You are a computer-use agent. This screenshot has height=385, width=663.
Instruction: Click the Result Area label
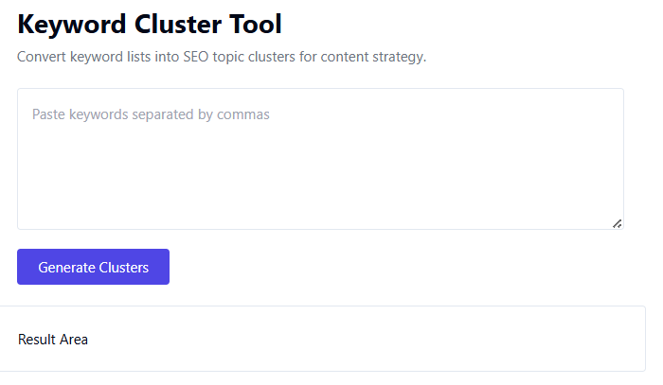(53, 340)
